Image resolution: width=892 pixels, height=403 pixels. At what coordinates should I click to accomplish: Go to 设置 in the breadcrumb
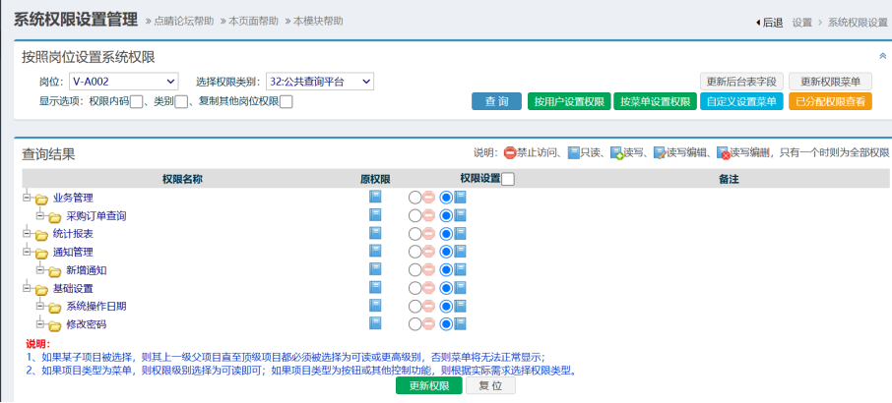[801, 22]
